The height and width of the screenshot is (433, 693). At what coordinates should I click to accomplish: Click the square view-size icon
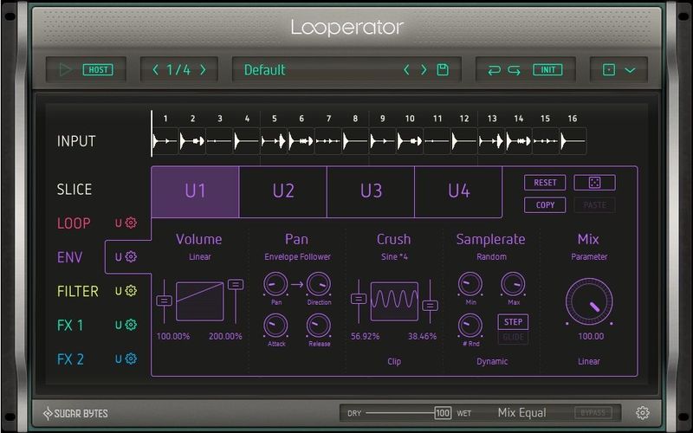[609, 70]
